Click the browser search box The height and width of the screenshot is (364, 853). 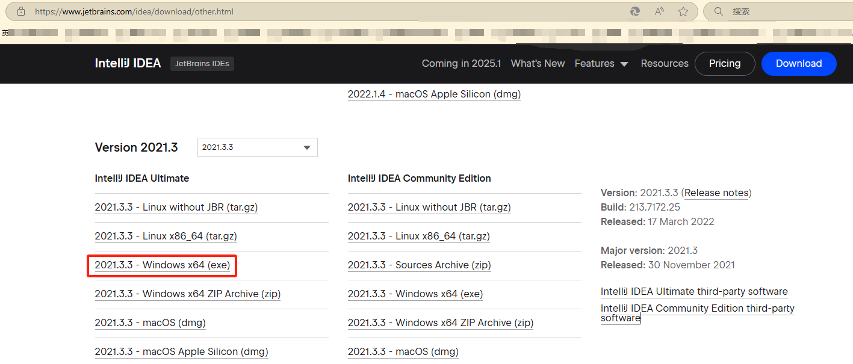[x=778, y=11]
